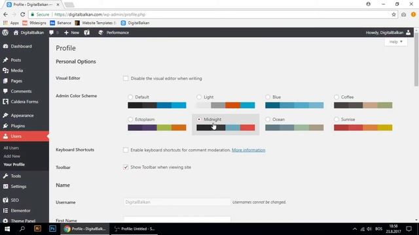This screenshot has height=235, width=419.
Task: Select the Ectoplasm color scheme radio
Action: [130, 119]
